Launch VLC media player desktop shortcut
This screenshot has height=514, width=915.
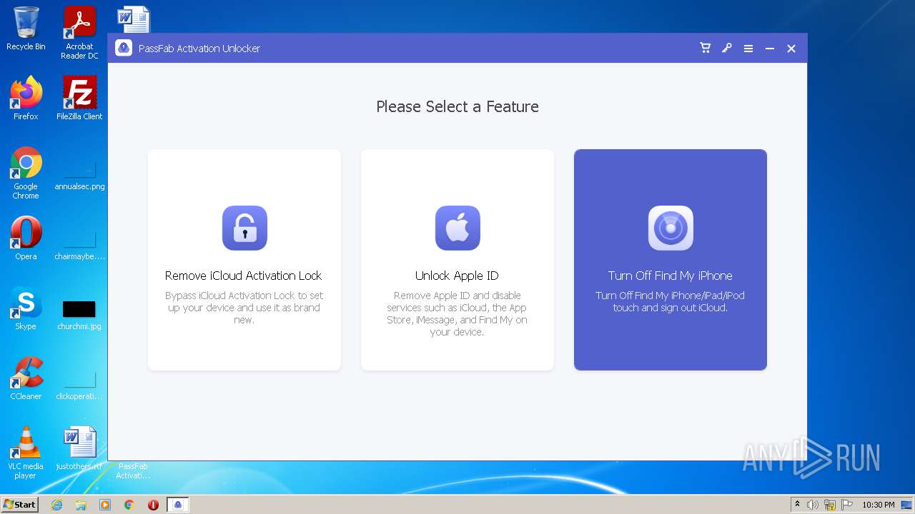click(26, 453)
